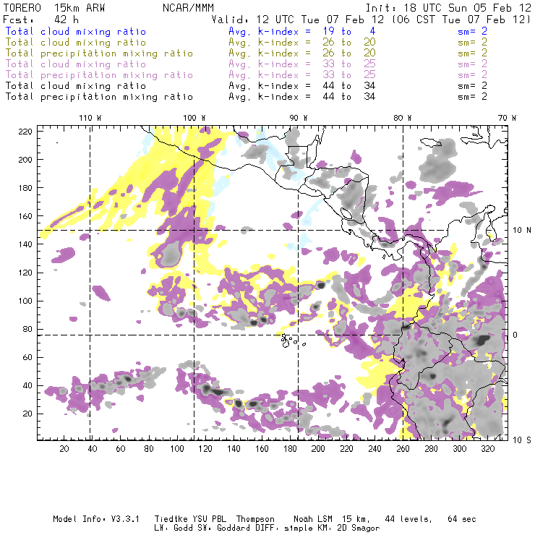
Task: Click the black "Total precipitation mixing ratio" legend row
Action: point(99,97)
